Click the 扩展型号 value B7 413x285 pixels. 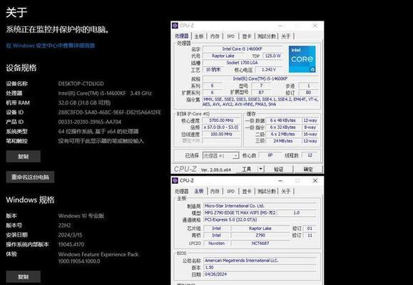pos(261,93)
